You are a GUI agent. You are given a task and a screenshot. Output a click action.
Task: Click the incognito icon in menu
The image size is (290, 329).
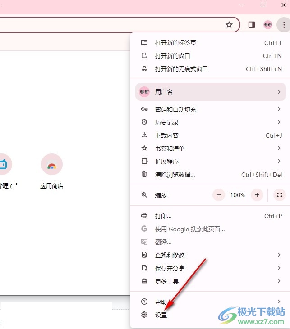coord(144,68)
